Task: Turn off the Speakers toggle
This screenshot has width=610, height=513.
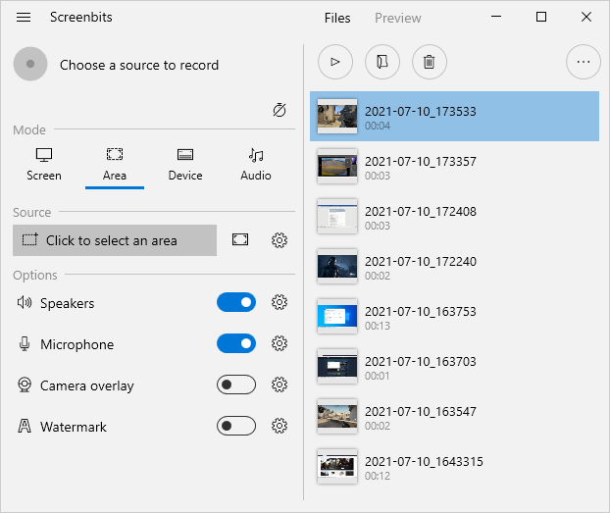Action: coord(236,302)
